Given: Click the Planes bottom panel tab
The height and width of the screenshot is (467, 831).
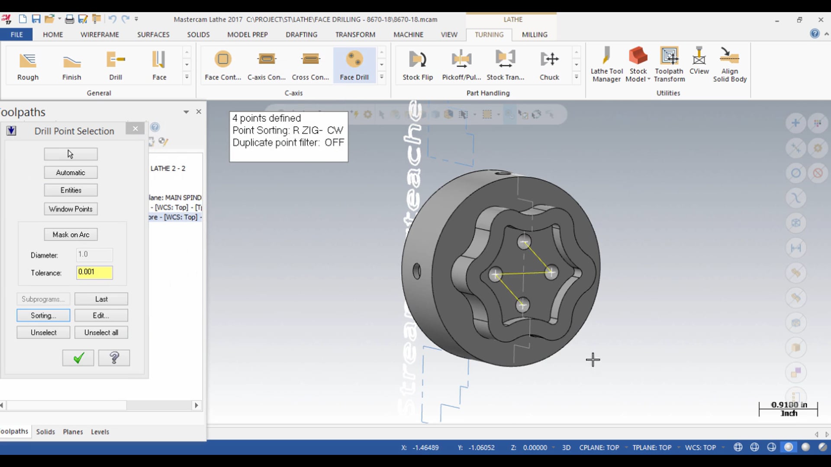Looking at the screenshot, I should [72, 432].
